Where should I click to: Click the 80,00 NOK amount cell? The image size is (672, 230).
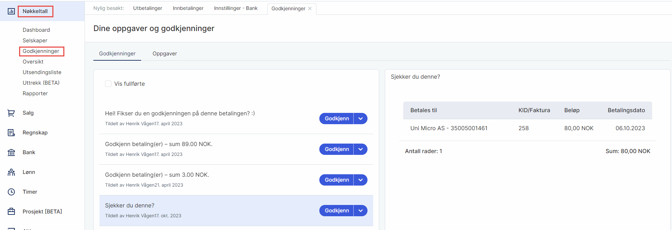tap(579, 128)
